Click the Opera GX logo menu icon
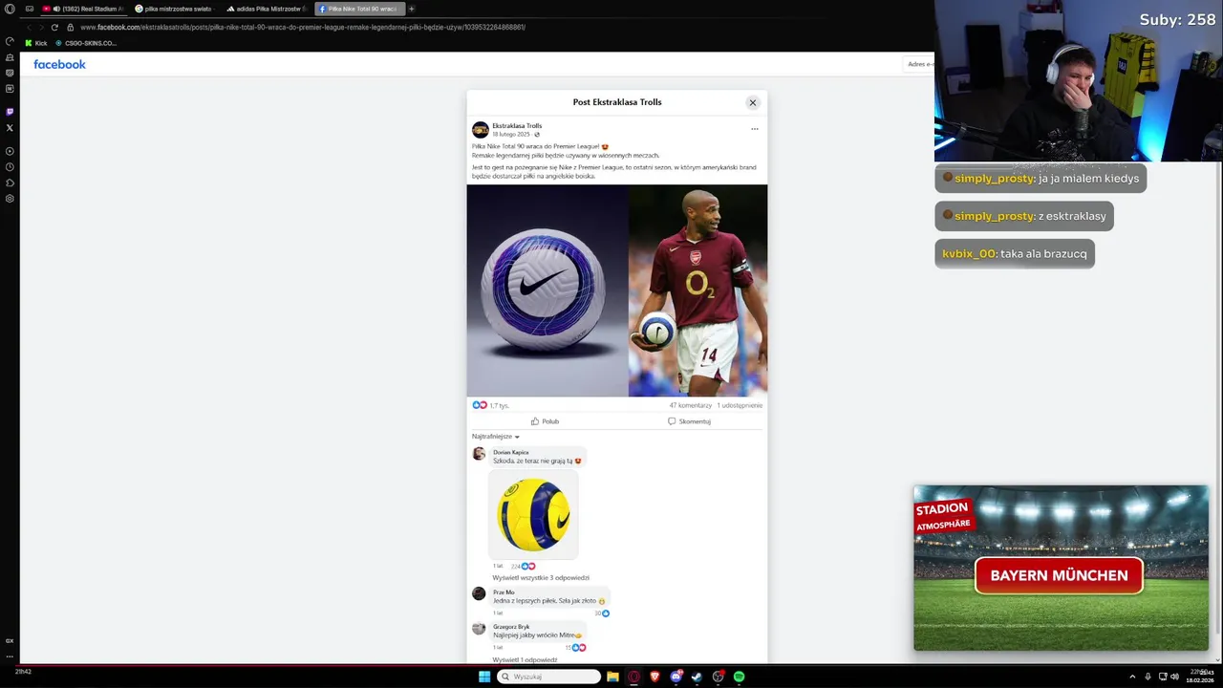This screenshot has height=688, width=1223. coord(10,9)
